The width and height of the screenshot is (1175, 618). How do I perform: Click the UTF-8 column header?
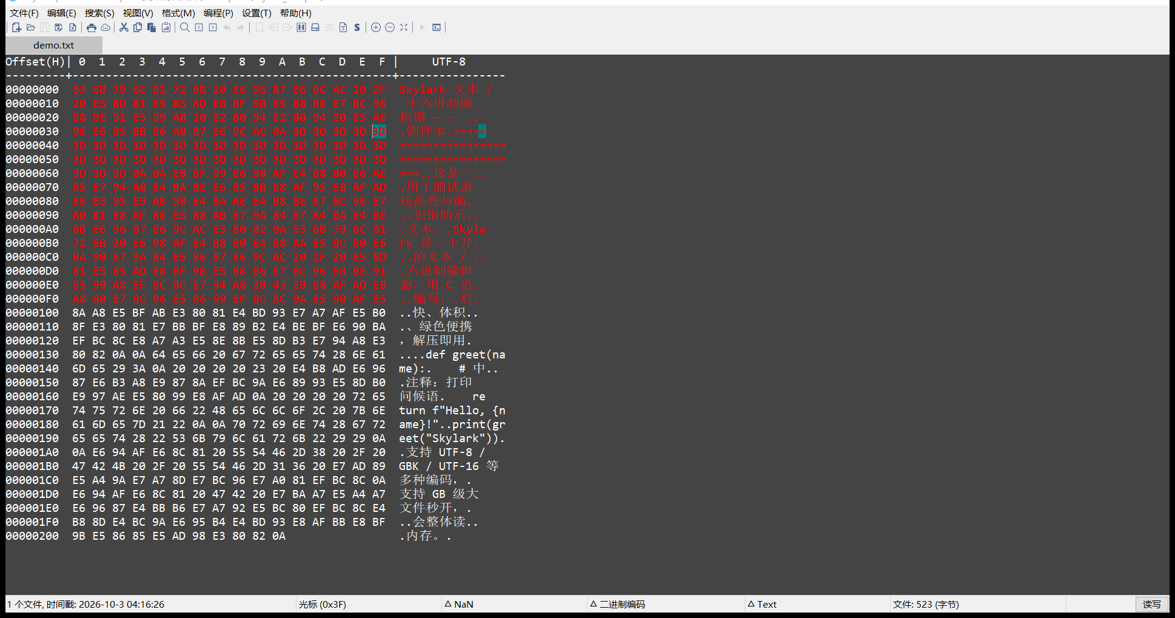click(x=449, y=61)
